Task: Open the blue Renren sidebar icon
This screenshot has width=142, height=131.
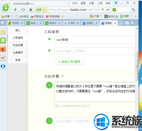Action: click(x=3, y=66)
